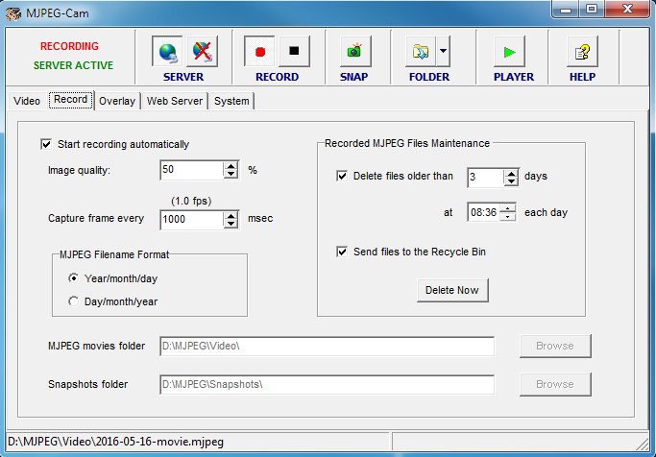Select Day/month/year filename format
Screen dimensions: 656x457
[74, 301]
